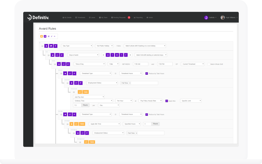Open the Current Timesheet dropdown
The width and height of the screenshot is (262, 164).
[193, 64]
